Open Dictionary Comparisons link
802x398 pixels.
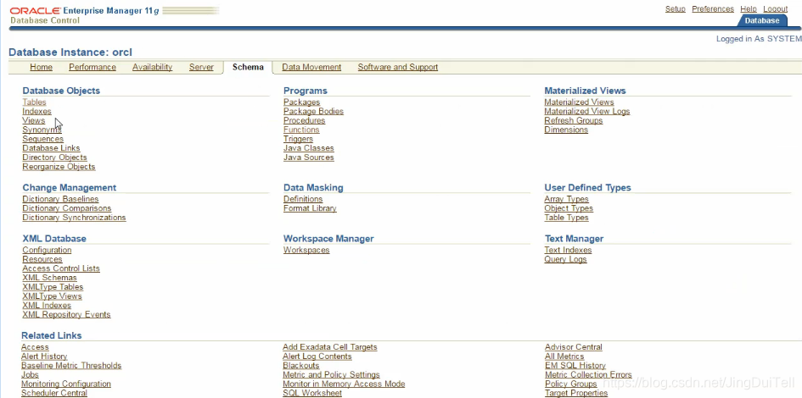(x=66, y=208)
